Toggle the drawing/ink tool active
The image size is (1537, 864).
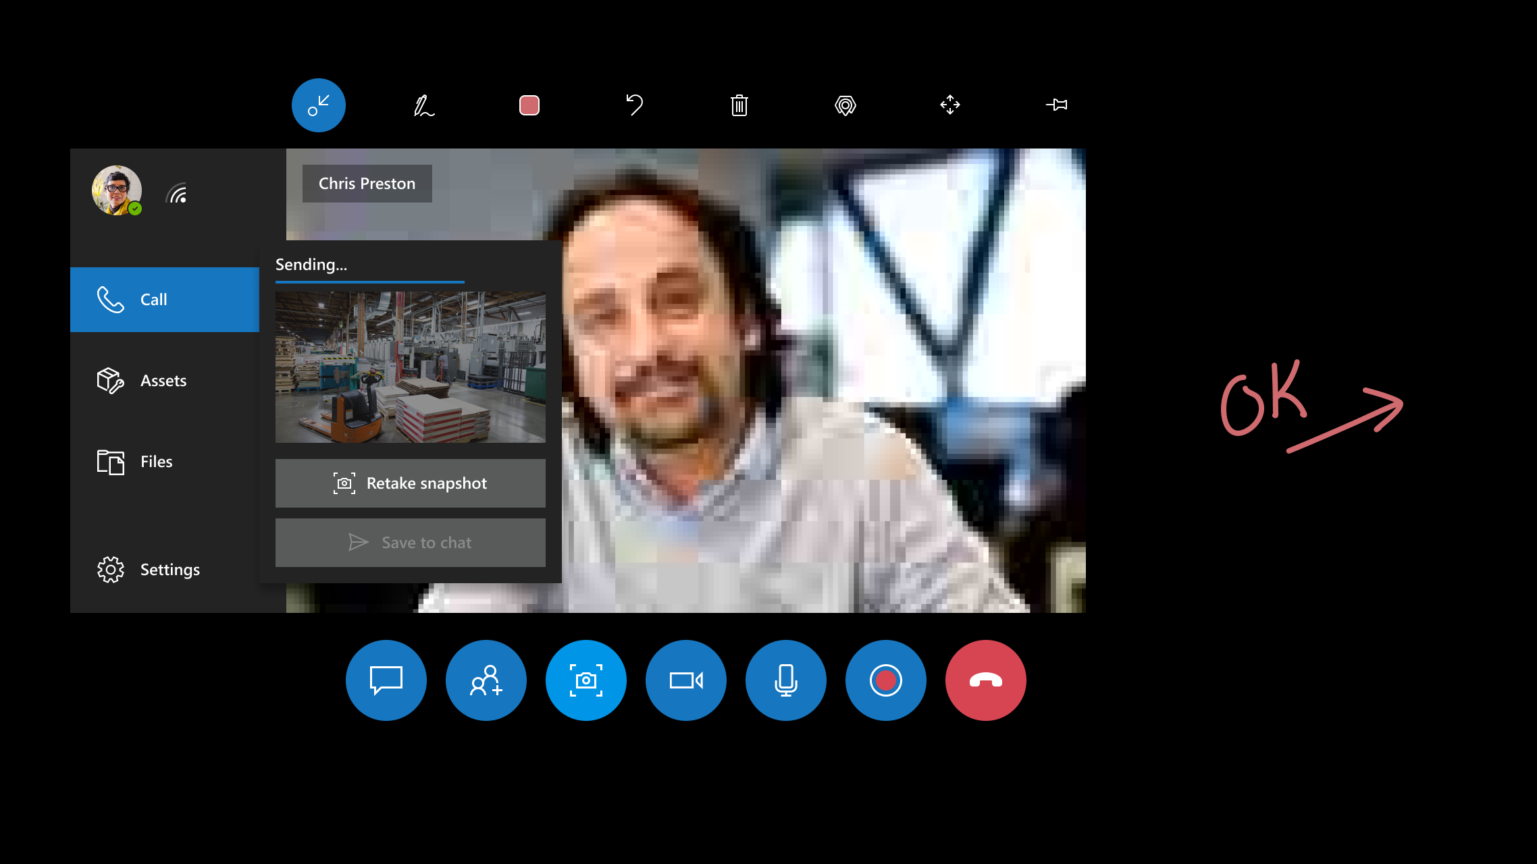(x=423, y=105)
